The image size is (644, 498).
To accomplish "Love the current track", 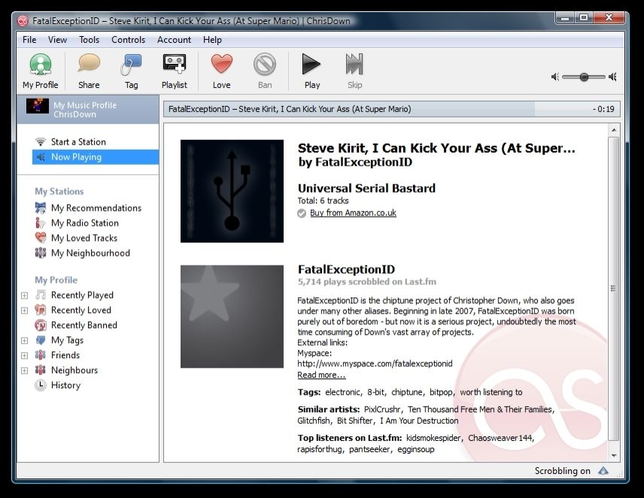I will coord(221,71).
